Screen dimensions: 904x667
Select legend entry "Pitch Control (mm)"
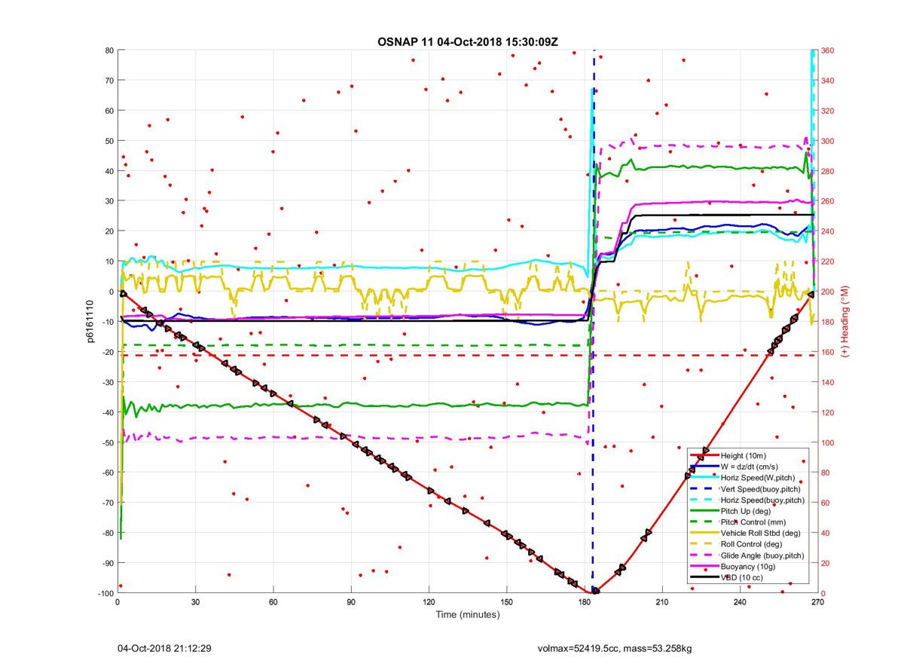(753, 522)
